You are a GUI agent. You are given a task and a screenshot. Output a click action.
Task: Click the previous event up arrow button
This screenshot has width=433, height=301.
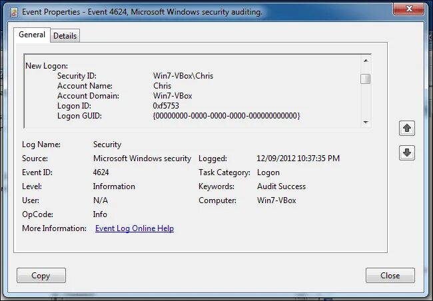tap(407, 127)
